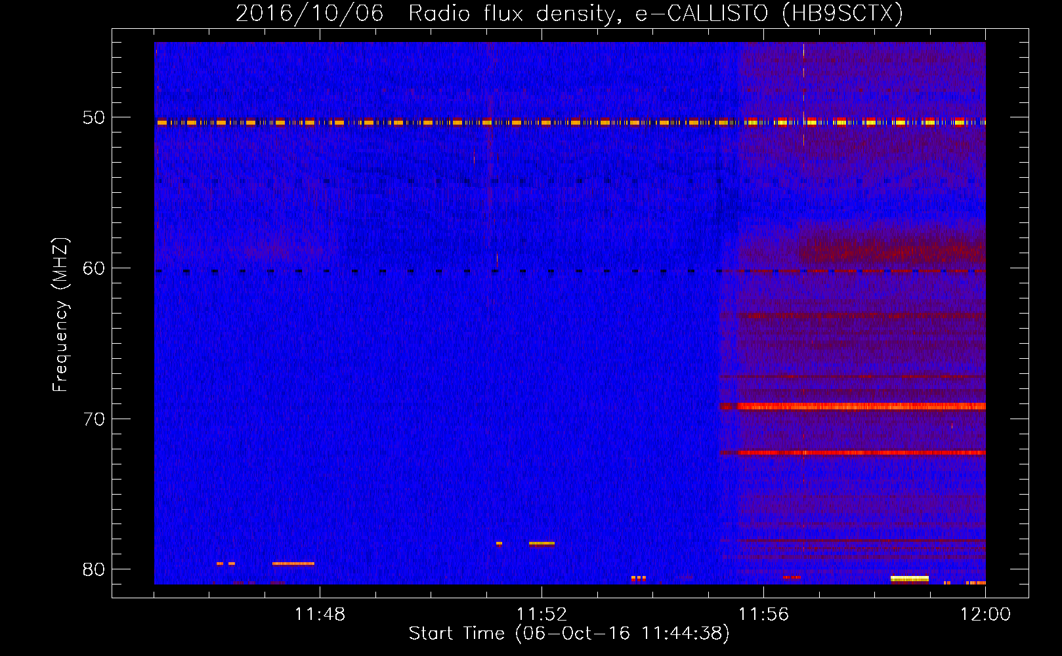
Task: Click the 11:52 time tick label
Action: tap(542, 615)
